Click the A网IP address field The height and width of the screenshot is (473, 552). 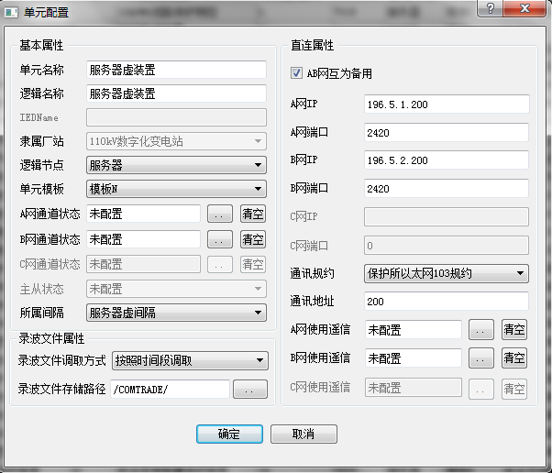coord(447,104)
